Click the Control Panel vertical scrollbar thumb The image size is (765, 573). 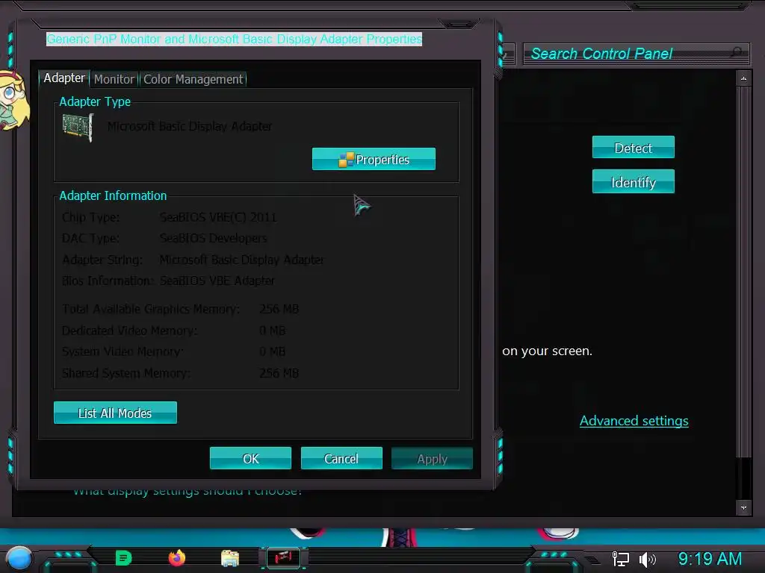click(743, 272)
